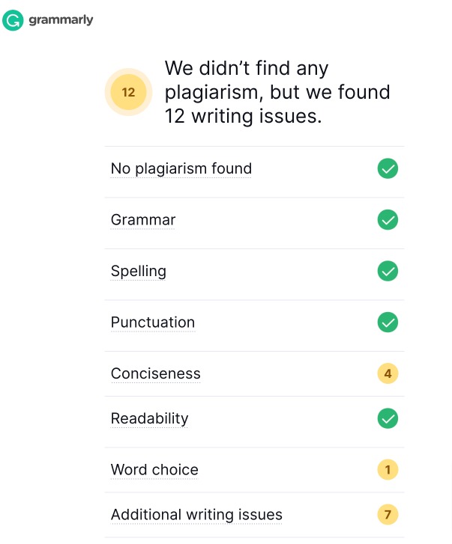
Task: Click the green checkmark next to Grammar
Action: [388, 220]
